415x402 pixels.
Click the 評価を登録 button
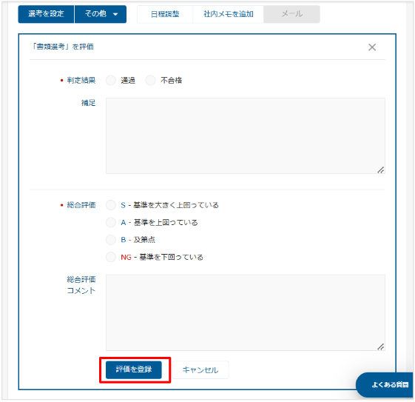[x=134, y=369]
